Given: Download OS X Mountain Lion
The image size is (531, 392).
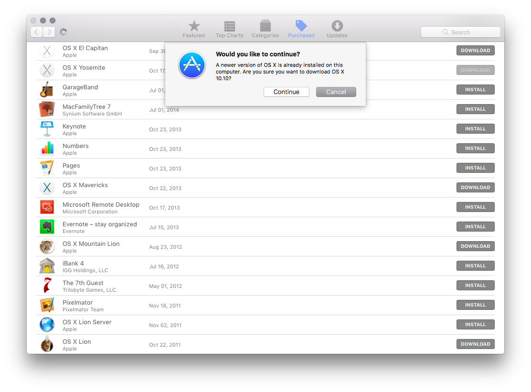Looking at the screenshot, I should tap(476, 246).
